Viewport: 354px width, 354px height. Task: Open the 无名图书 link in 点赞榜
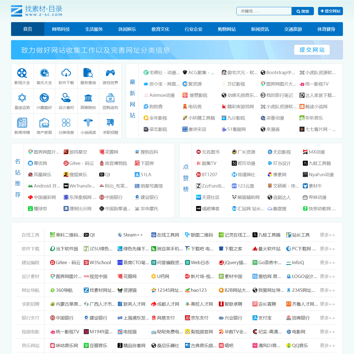tap(208, 152)
